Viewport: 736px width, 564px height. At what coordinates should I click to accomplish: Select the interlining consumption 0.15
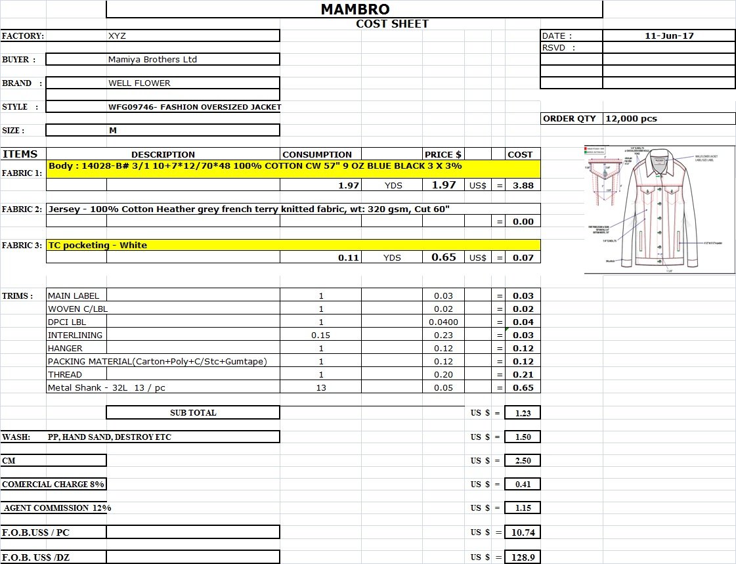(320, 335)
